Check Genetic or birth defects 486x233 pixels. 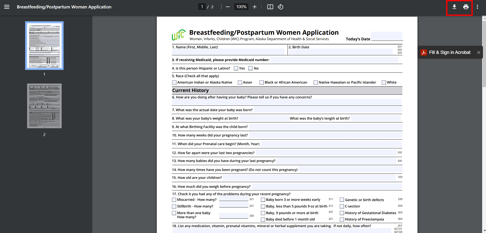(x=342, y=200)
